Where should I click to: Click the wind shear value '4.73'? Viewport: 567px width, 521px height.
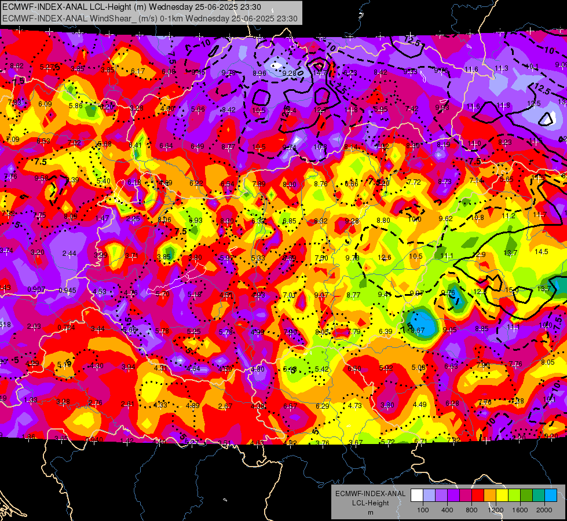click(354, 406)
